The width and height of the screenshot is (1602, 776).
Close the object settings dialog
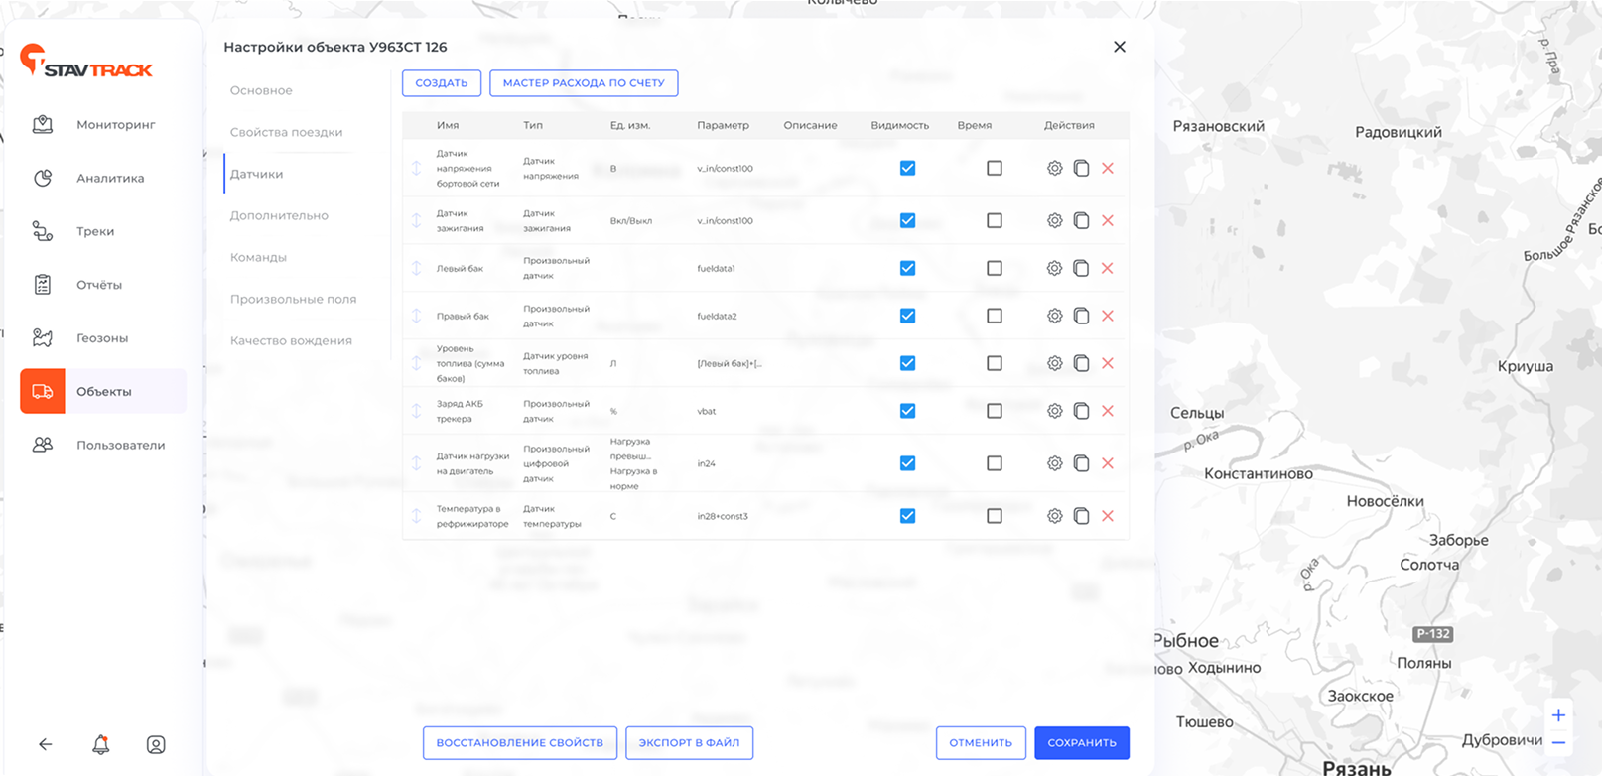coord(1119,47)
